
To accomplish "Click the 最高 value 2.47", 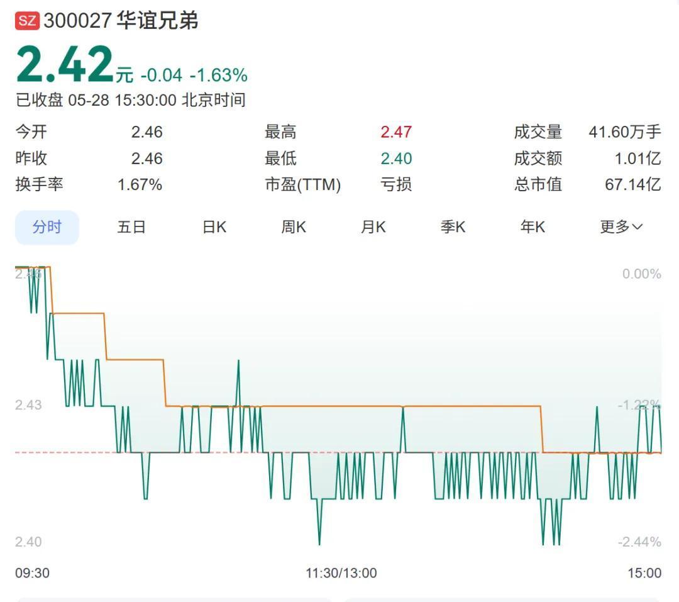I will tap(396, 131).
